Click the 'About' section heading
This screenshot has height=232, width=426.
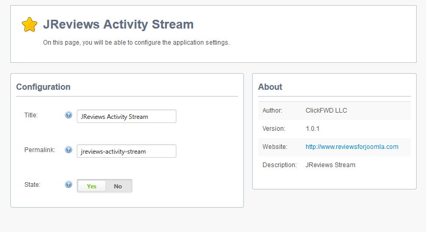point(270,87)
